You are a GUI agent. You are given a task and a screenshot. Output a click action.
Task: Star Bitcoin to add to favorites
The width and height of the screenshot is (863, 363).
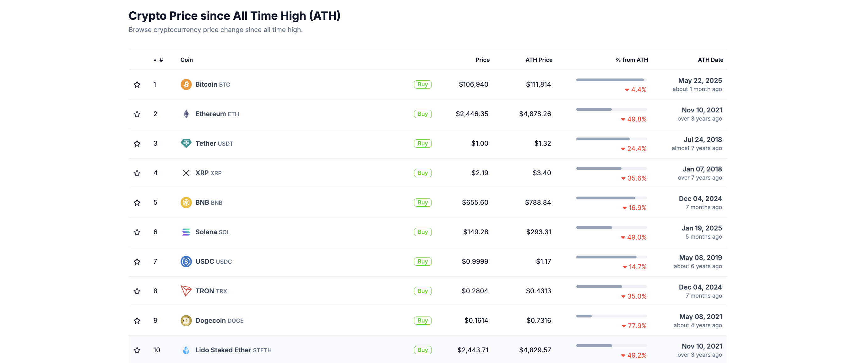pyautogui.click(x=137, y=84)
